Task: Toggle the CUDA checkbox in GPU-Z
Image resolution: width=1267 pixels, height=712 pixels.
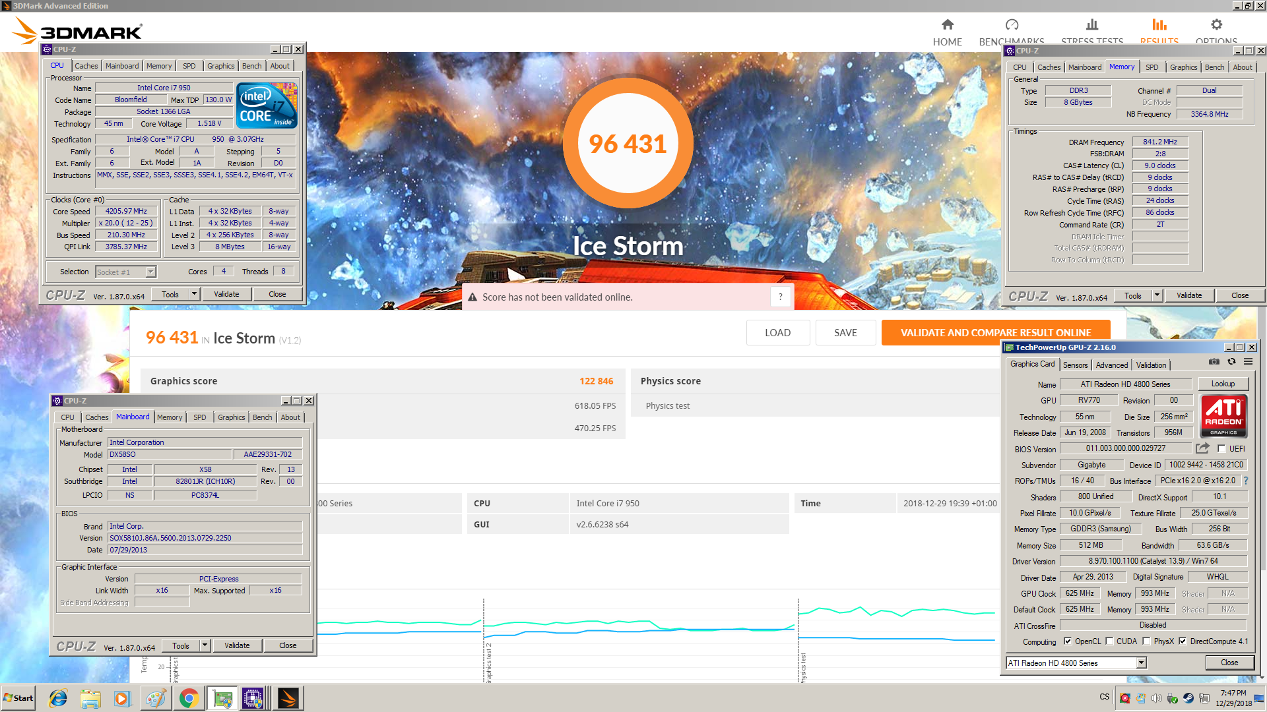Action: click(1109, 641)
